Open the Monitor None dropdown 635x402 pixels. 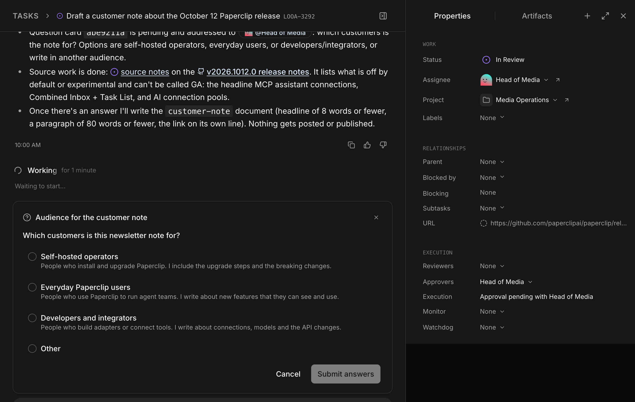492,312
